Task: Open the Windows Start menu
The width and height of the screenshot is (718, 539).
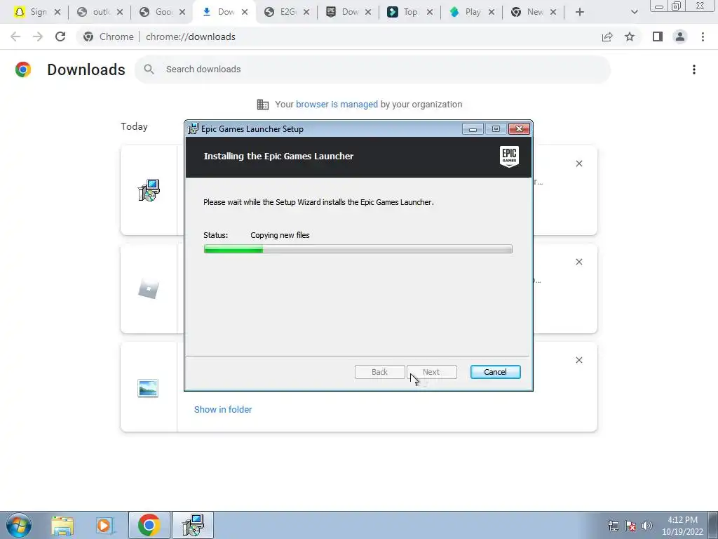Action: click(18, 525)
